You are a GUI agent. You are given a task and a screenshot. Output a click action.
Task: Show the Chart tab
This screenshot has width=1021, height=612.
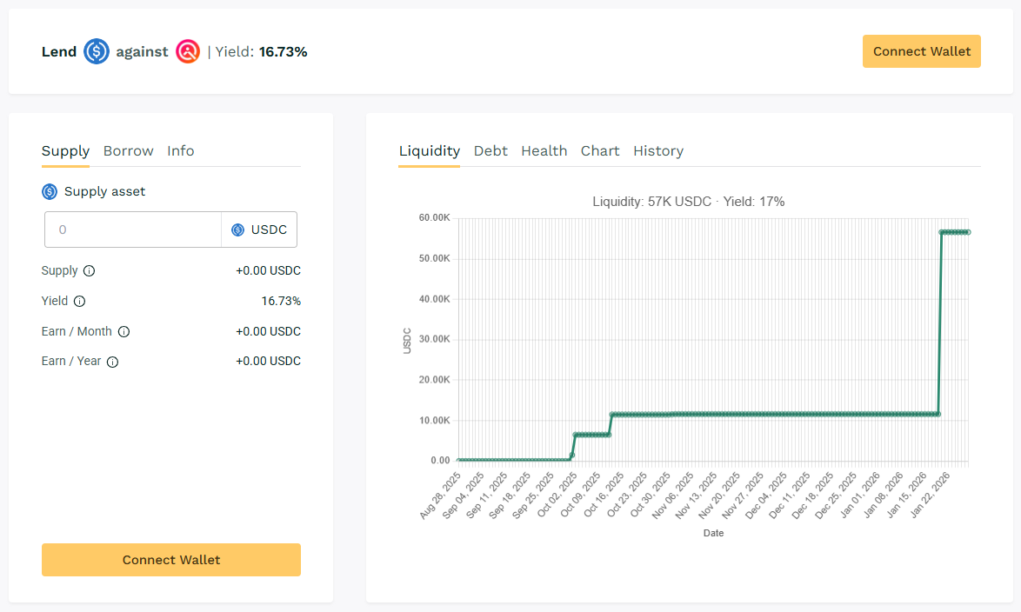[600, 151]
